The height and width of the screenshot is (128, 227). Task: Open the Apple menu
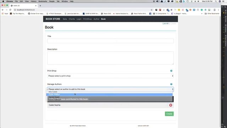(x=3, y=1)
